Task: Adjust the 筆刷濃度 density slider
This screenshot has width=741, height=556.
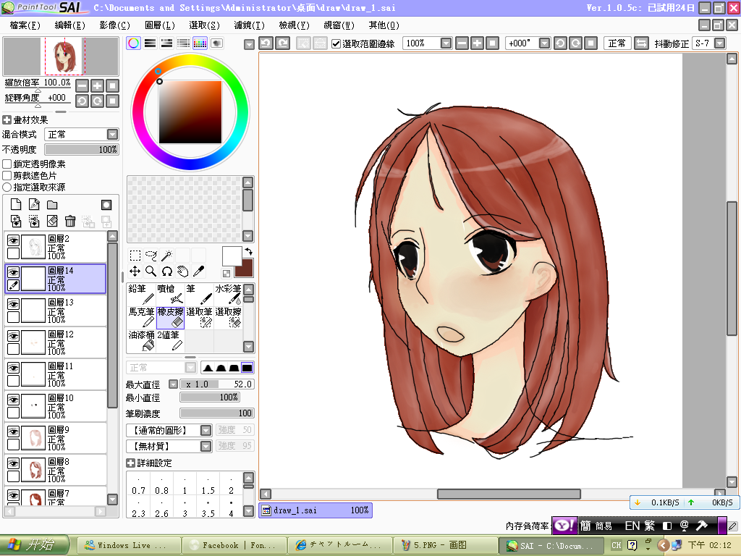Action: click(x=217, y=413)
